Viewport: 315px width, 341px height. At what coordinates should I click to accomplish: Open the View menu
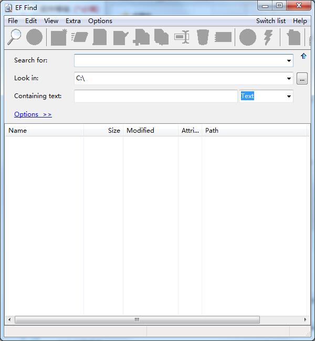(x=51, y=21)
